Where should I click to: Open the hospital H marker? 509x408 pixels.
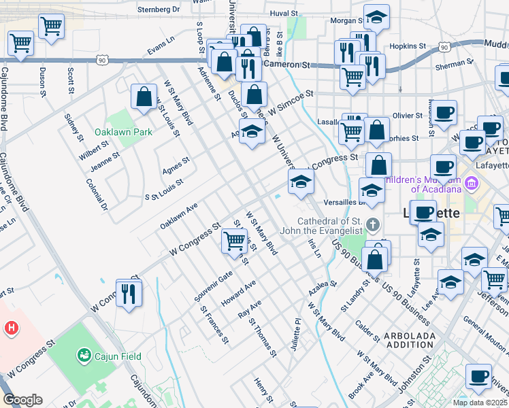pos(12,328)
